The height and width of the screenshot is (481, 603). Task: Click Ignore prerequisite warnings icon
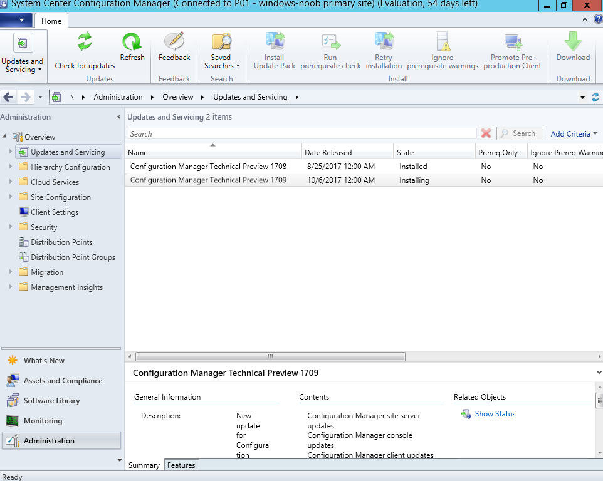click(443, 41)
